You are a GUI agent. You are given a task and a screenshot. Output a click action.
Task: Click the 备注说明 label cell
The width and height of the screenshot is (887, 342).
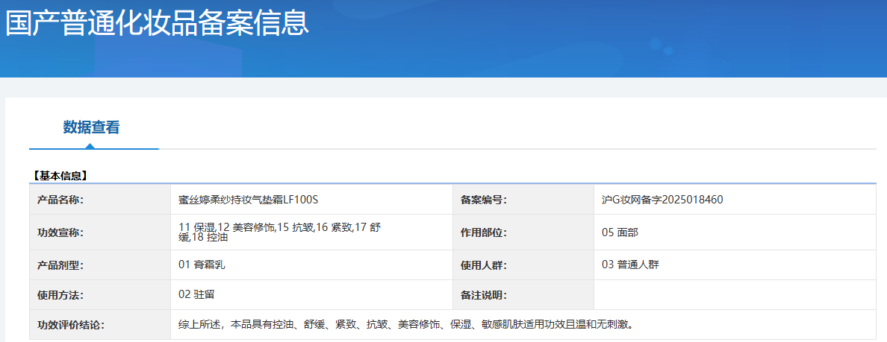pos(523,295)
